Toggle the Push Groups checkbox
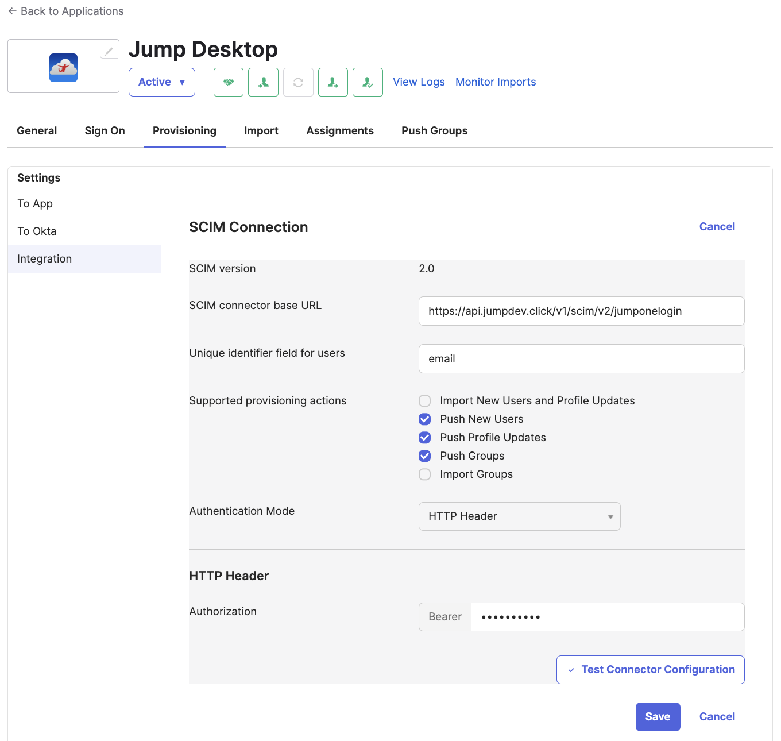Viewport: 781px width, 741px height. tap(425, 456)
